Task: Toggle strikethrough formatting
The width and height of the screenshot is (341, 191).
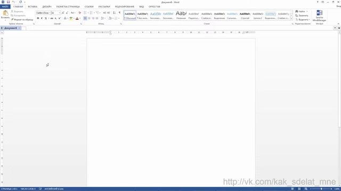Action: [x=52, y=18]
